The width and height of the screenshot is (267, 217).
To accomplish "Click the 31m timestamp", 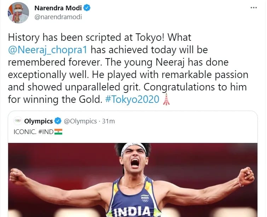I will tap(108, 121).
